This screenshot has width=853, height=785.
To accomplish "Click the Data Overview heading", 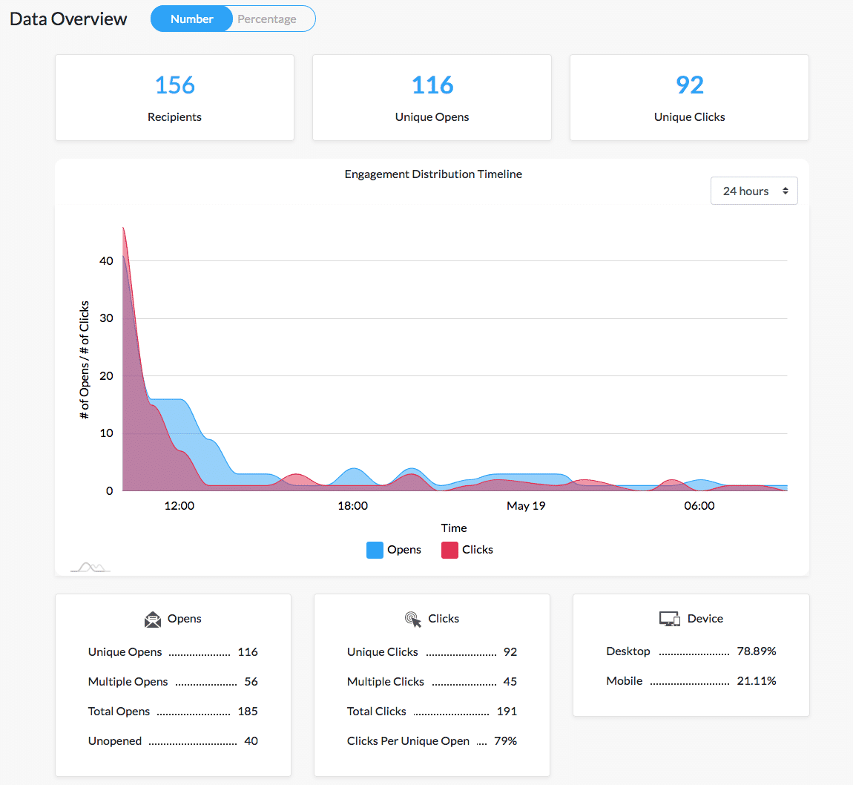I will [68, 19].
